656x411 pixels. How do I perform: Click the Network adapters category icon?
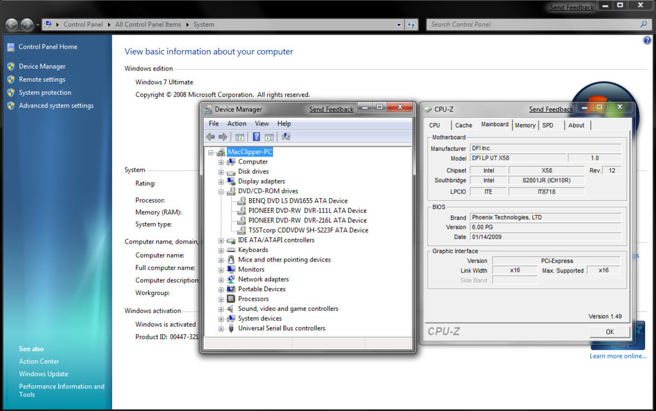pyautogui.click(x=231, y=279)
